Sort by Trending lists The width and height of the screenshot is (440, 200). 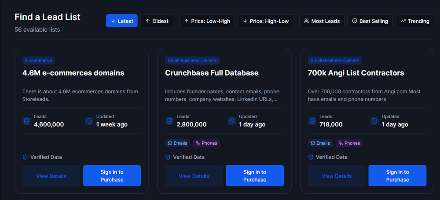[415, 21]
